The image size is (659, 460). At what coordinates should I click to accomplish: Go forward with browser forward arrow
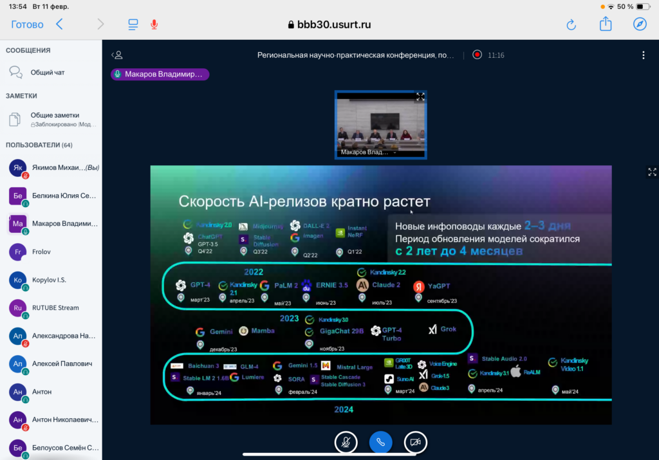coord(100,24)
